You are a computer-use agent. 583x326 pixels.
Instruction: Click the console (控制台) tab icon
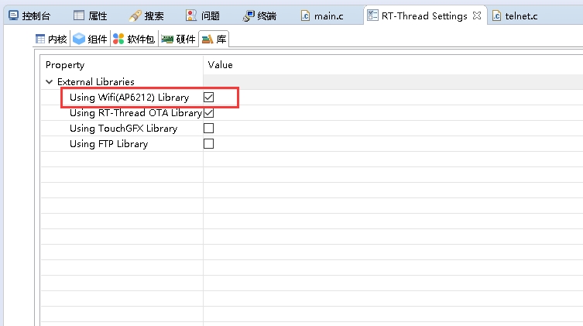pyautogui.click(x=13, y=15)
